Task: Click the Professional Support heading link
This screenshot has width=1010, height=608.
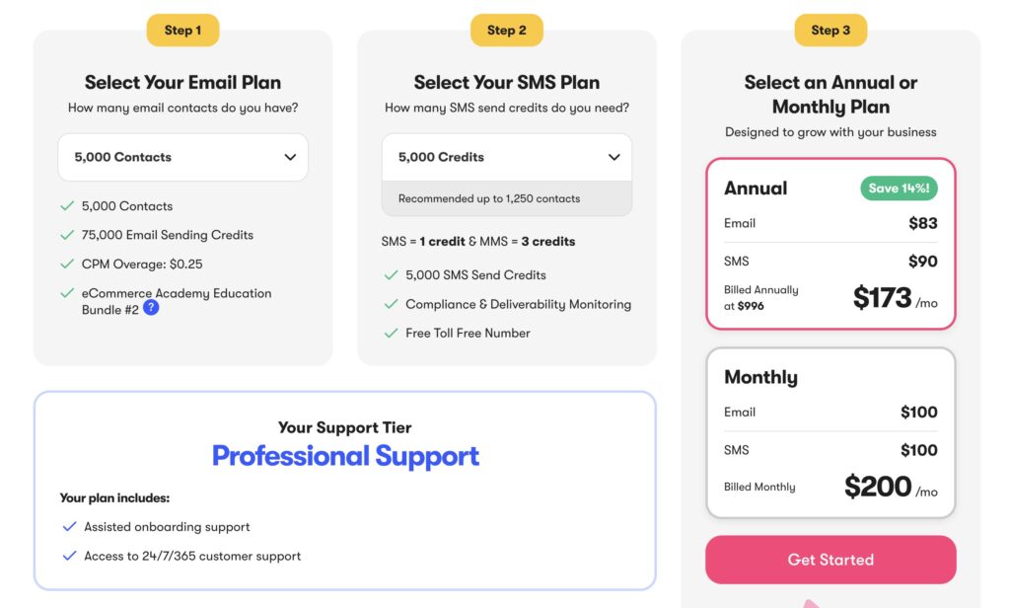Action: (x=345, y=456)
